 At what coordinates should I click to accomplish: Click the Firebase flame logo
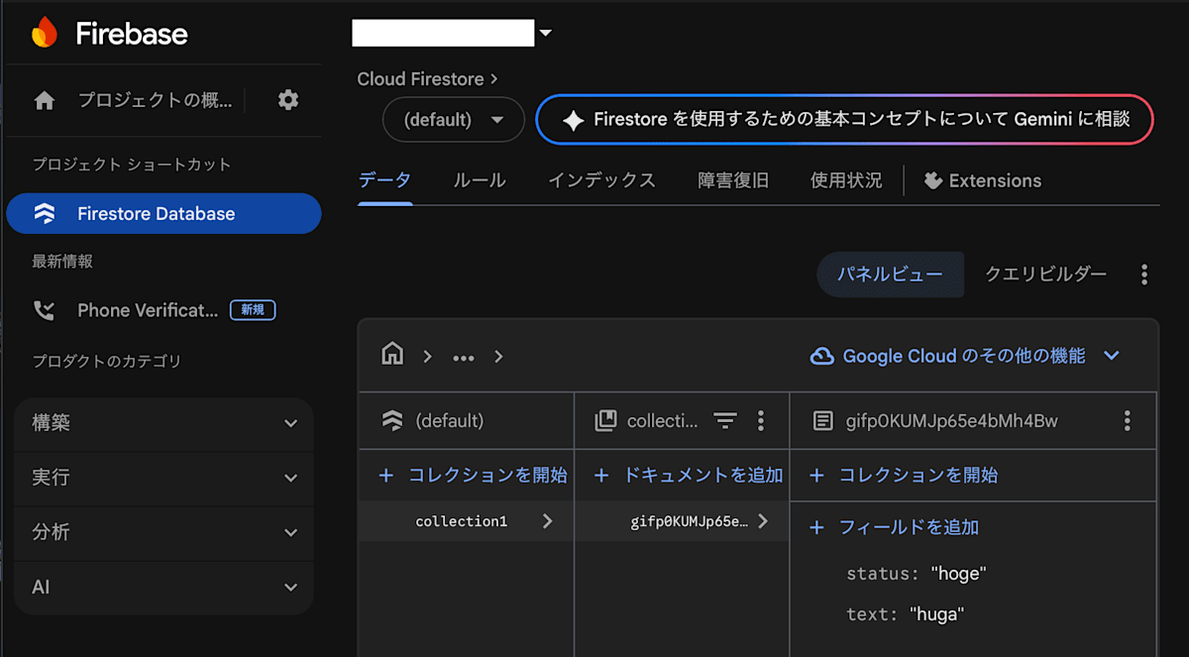pyautogui.click(x=45, y=33)
